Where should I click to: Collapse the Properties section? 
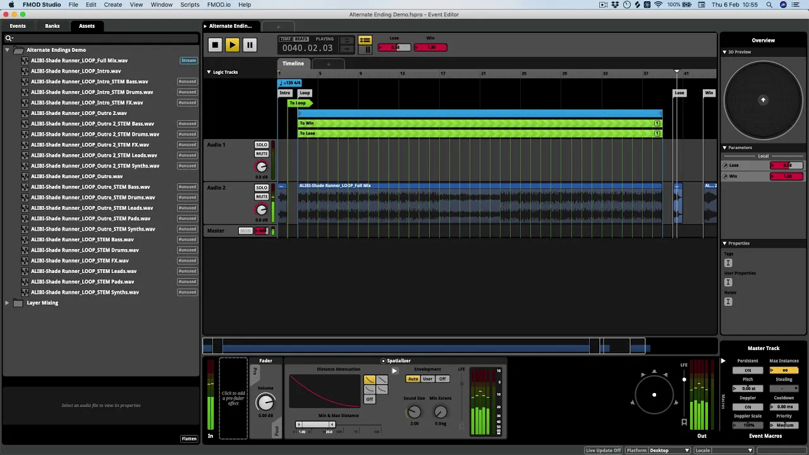pos(724,243)
